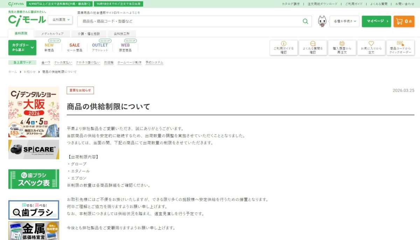Open 歯ブラシ スペック表 banner
This screenshot has height=240, width=420.
pyautogui.click(x=34, y=179)
